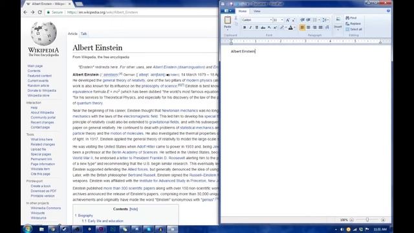The height and width of the screenshot is (233, 414).
Task: Click the Decrease indent icon
Action: [302, 20]
